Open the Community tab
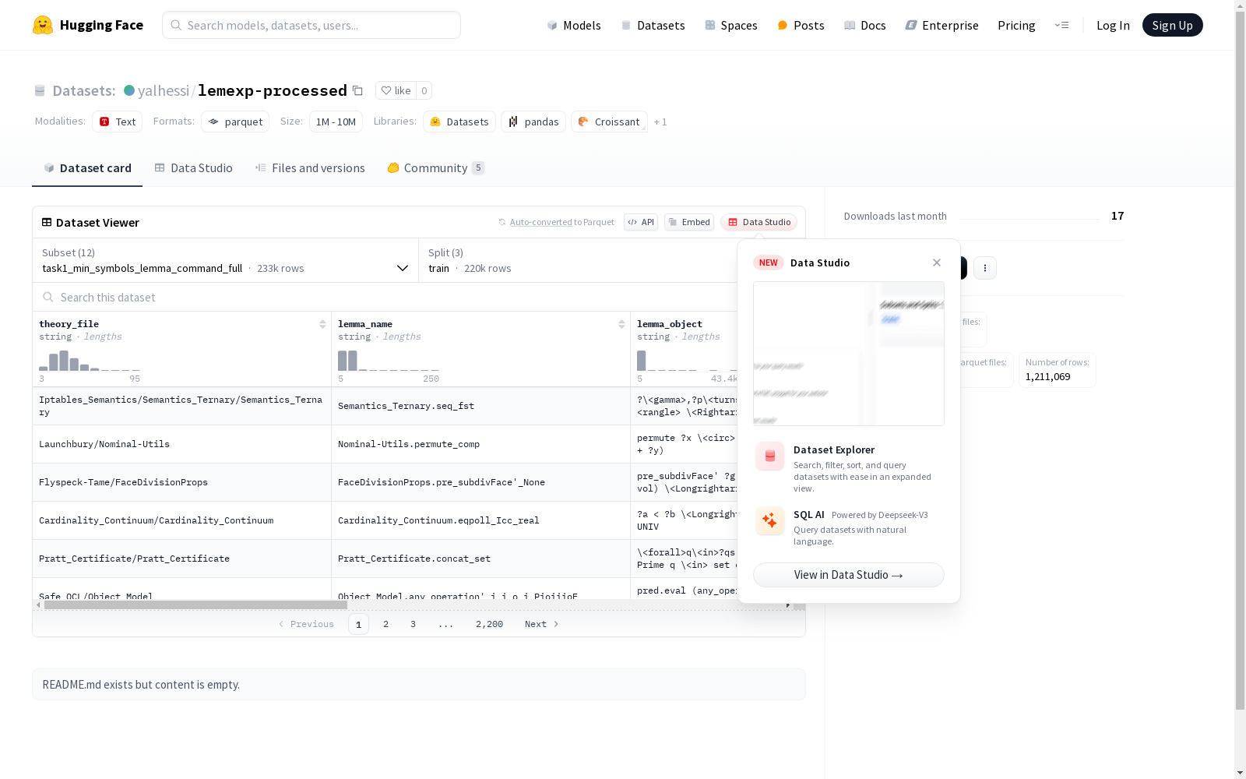 436,168
